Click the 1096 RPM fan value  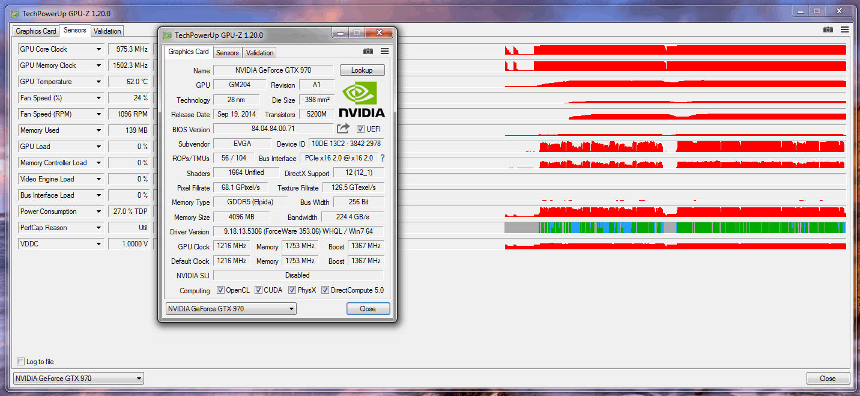tap(129, 114)
